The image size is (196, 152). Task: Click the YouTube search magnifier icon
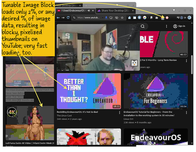(143, 26)
